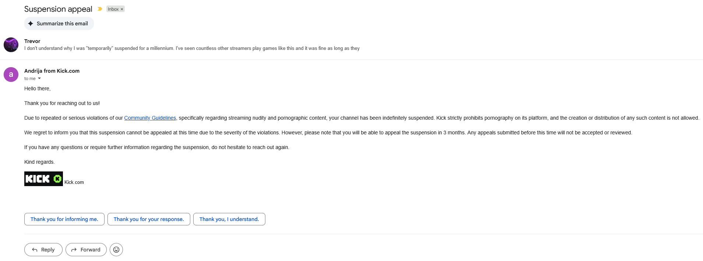Add an emoji reaction

pyautogui.click(x=116, y=250)
